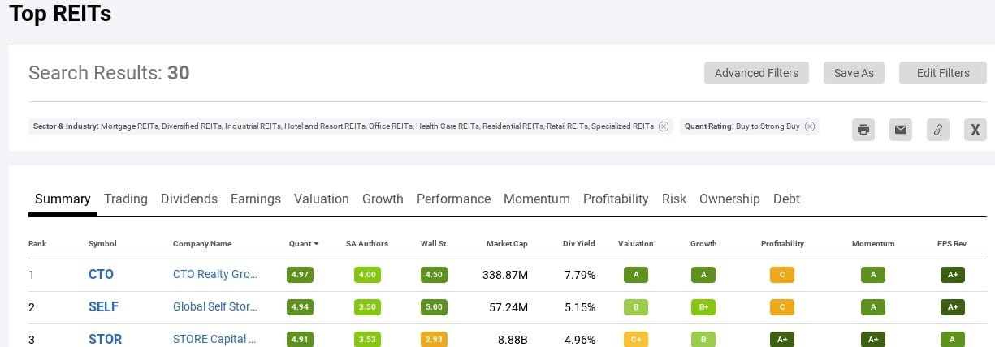This screenshot has width=995, height=347.
Task: Click the print icon
Action: [863, 130]
